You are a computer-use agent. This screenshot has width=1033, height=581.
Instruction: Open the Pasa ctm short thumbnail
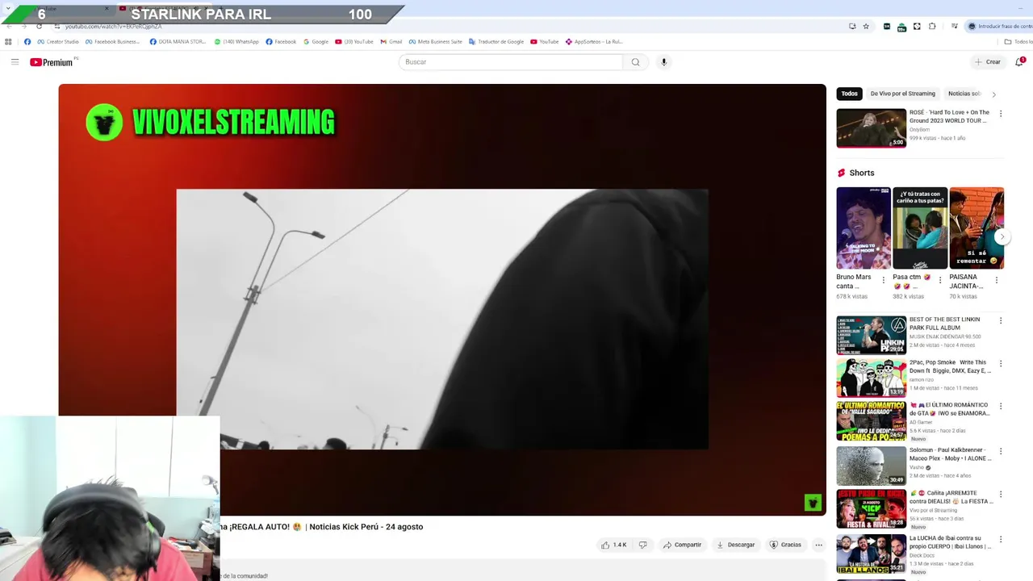[920, 228]
